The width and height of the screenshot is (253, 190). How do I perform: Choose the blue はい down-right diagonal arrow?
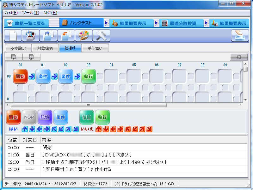click(76, 129)
